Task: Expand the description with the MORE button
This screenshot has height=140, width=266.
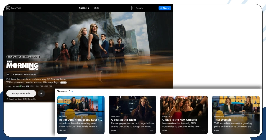Action: point(64,83)
